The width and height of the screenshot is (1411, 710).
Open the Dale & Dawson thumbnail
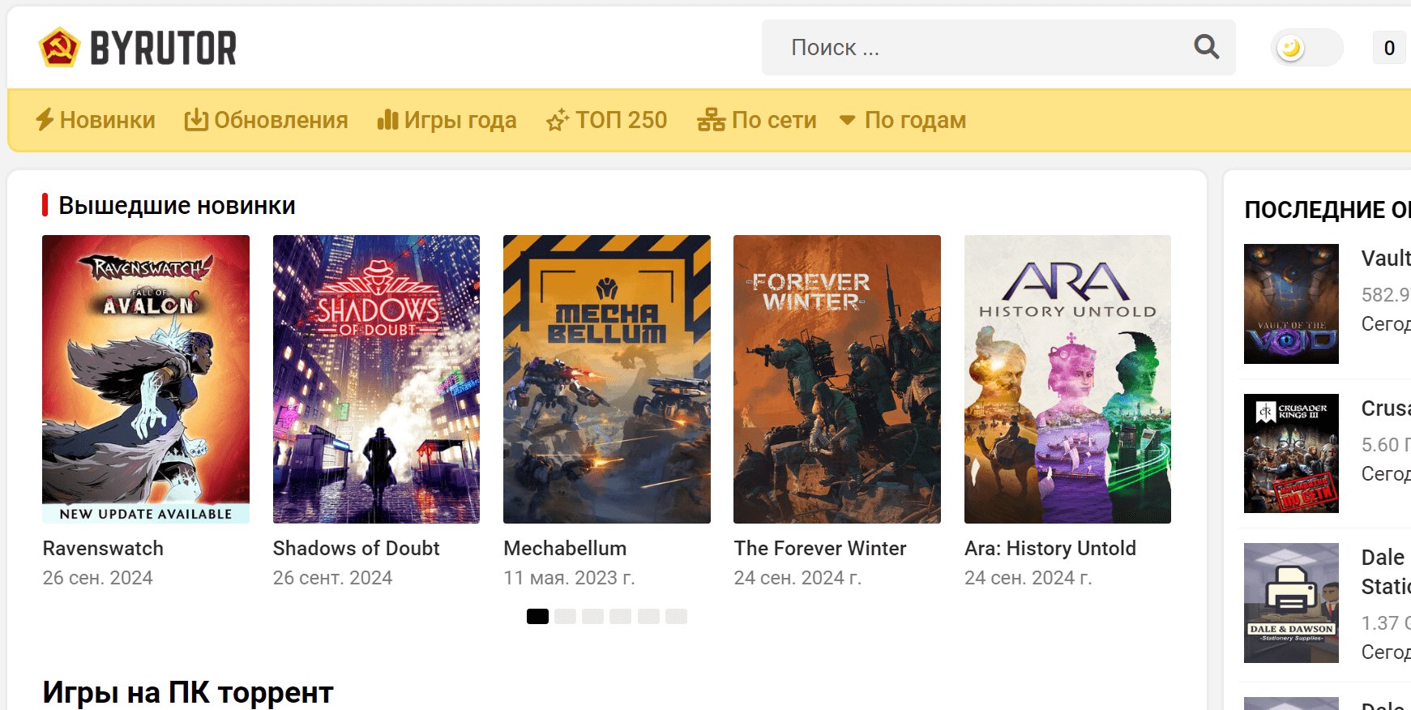coord(1291,603)
